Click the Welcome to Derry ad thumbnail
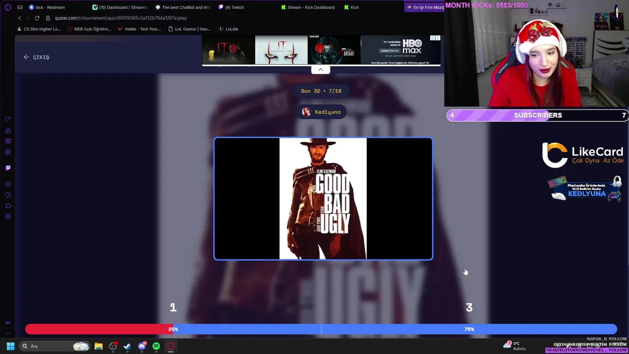The width and height of the screenshot is (629, 354). (334, 50)
